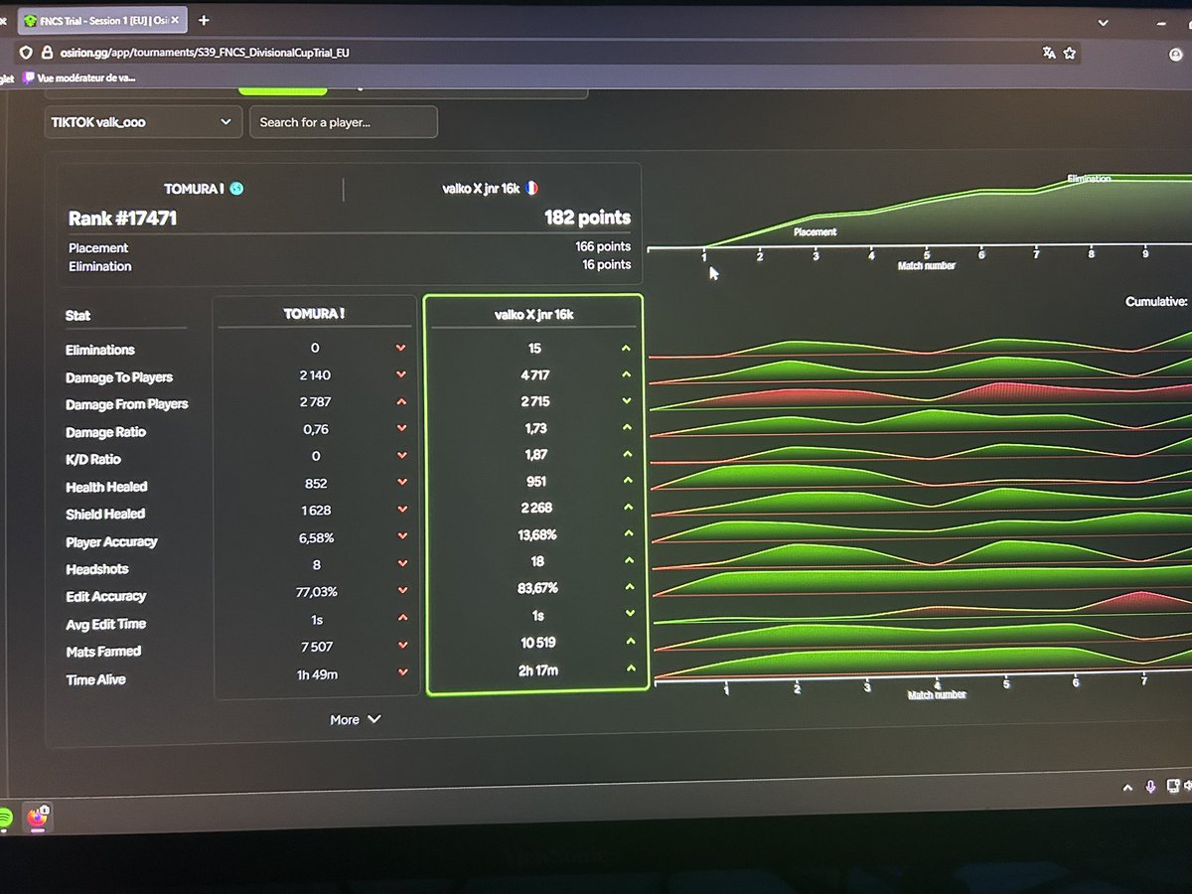Click the Health Healed stat label

106,487
